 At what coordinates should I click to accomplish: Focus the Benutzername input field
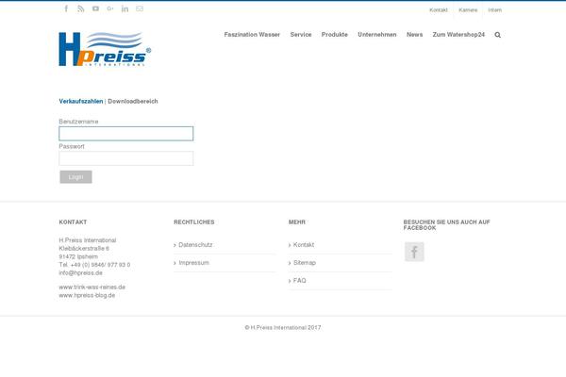tap(126, 134)
